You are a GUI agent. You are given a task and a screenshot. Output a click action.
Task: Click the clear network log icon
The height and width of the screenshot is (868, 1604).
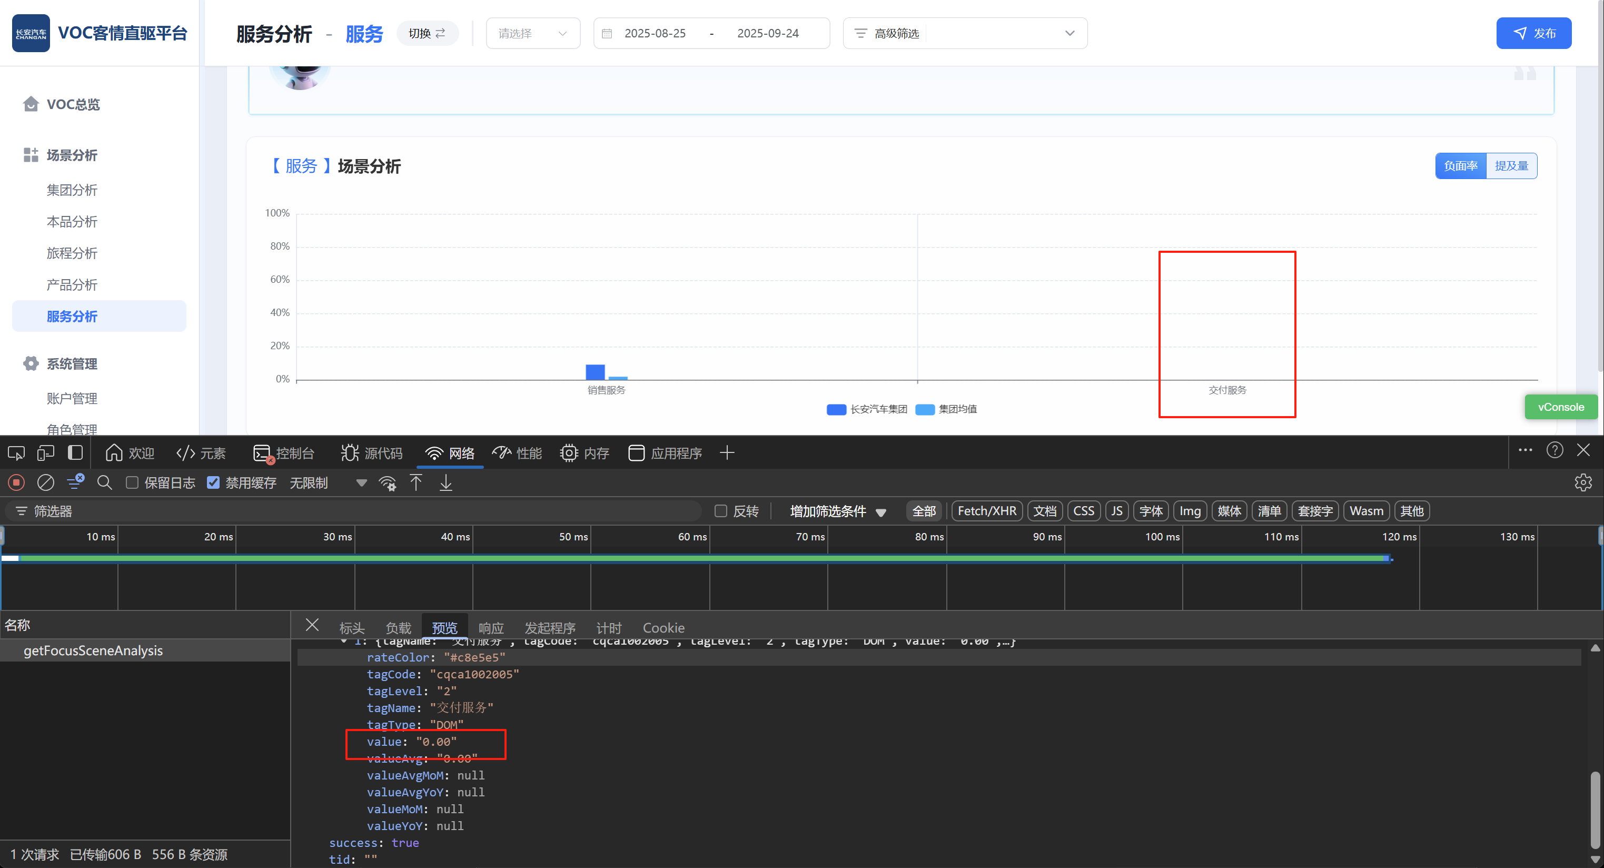coord(45,482)
